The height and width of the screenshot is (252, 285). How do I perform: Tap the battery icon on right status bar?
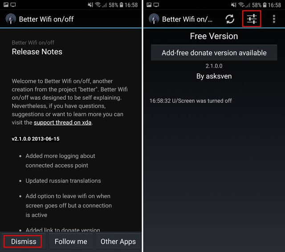click(x=263, y=4)
